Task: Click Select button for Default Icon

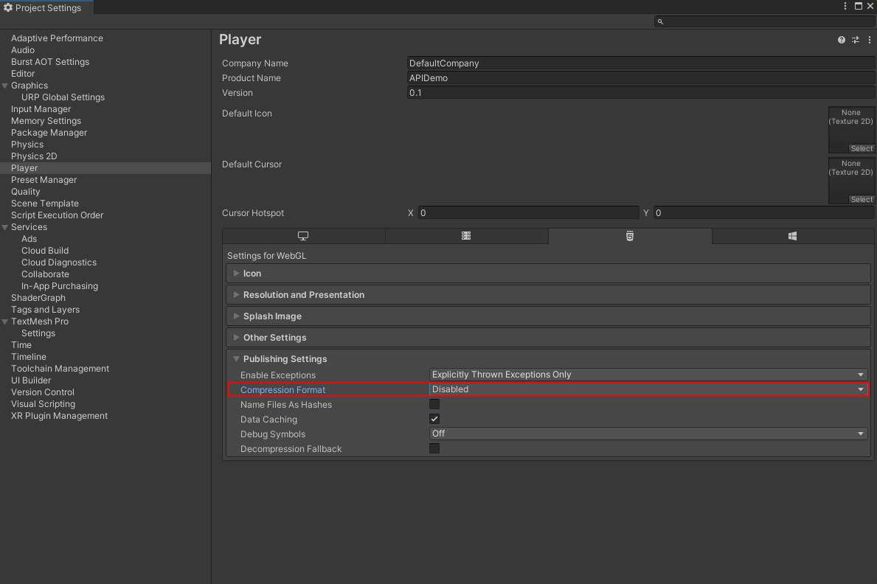Action: tap(861, 148)
